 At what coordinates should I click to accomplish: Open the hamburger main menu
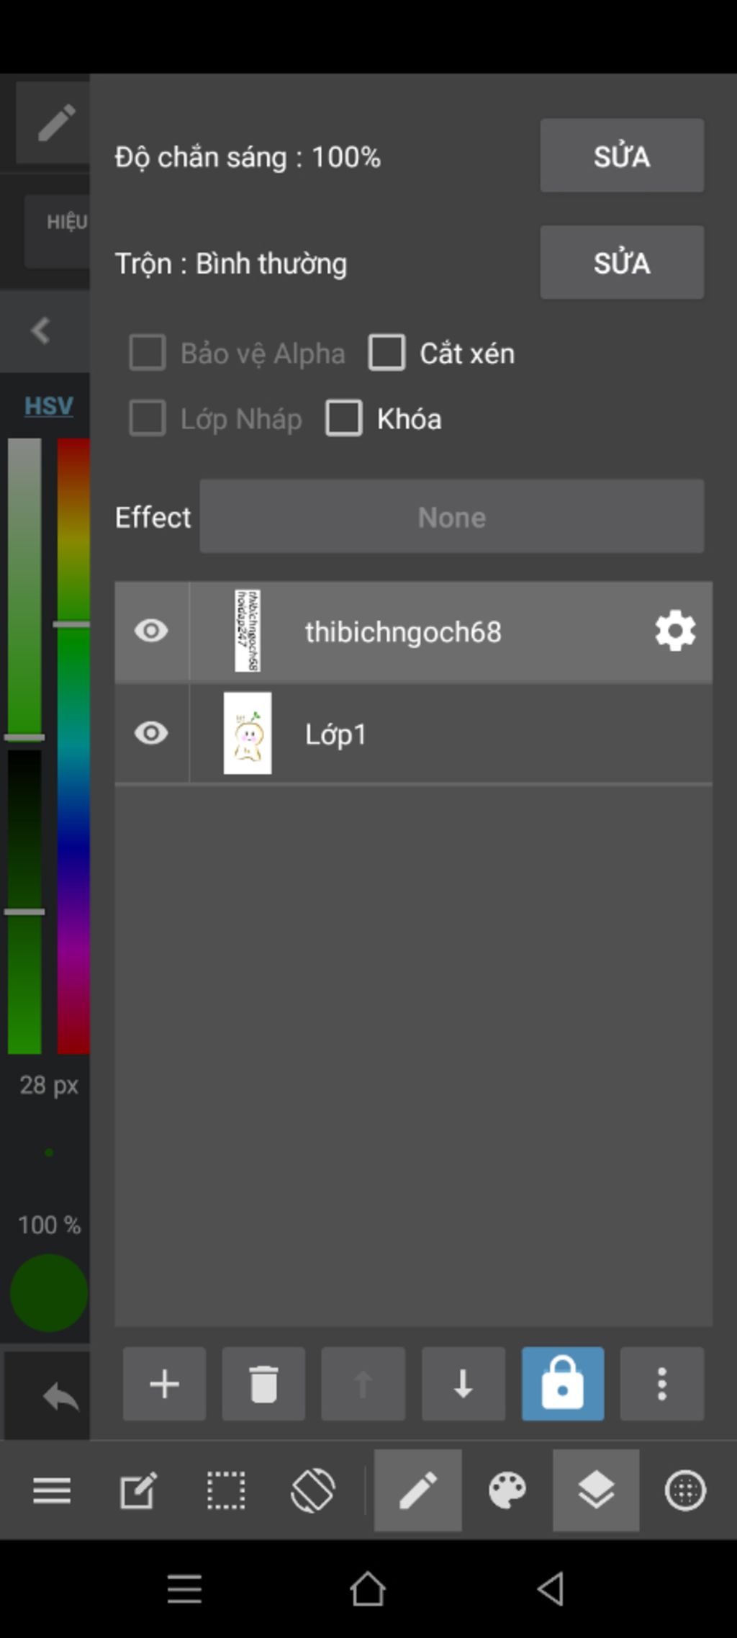[x=52, y=1490]
